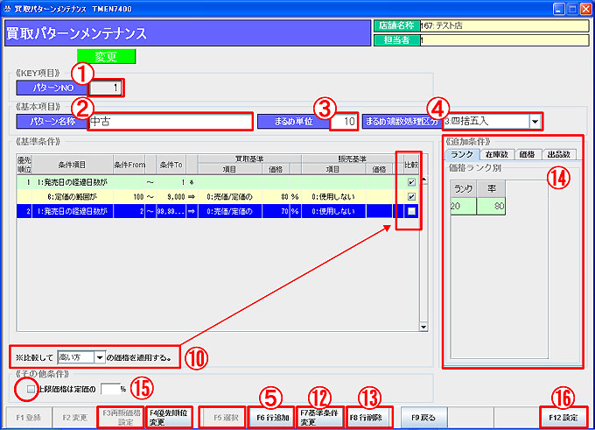595x430 pixels.
Task: Toggle 比較 checkbox in highlighted priority 2 row
Action: click(411, 211)
